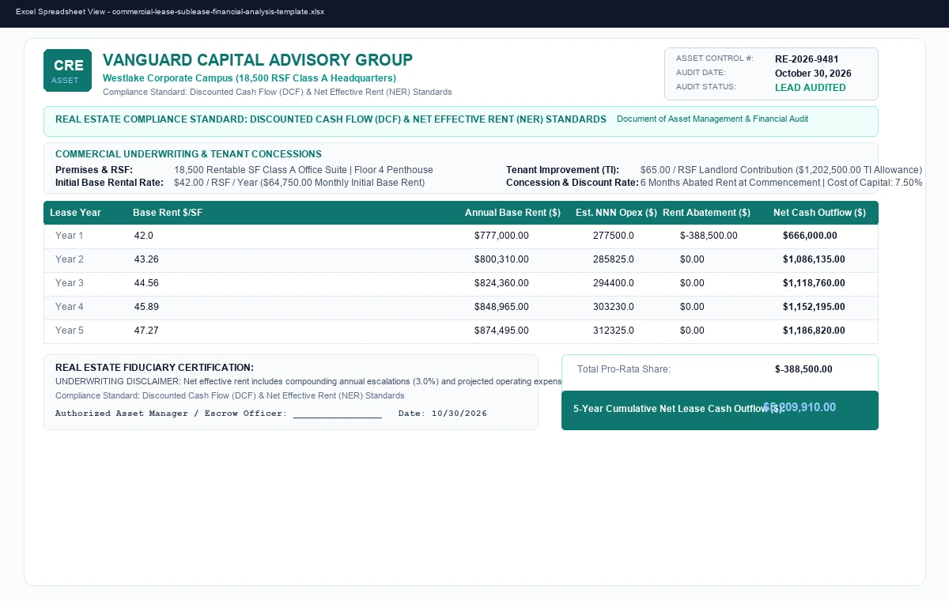This screenshot has height=601, width=949.
Task: Select Year 2 annual base rent $800,310.00
Action: point(501,259)
